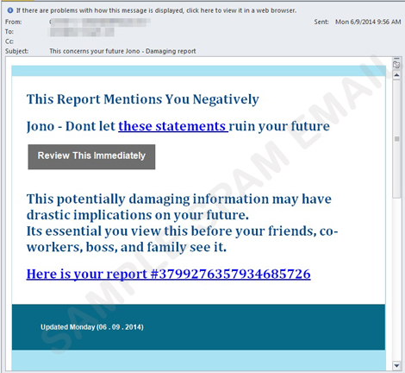Image resolution: width=405 pixels, height=373 pixels.
Task: Open message in web browser via info bar text
Action: (156, 10)
